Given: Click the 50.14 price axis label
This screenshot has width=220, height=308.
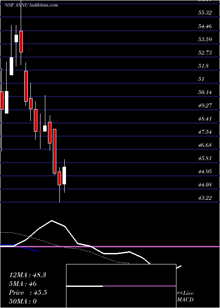Looking at the screenshot, I should point(205,92).
